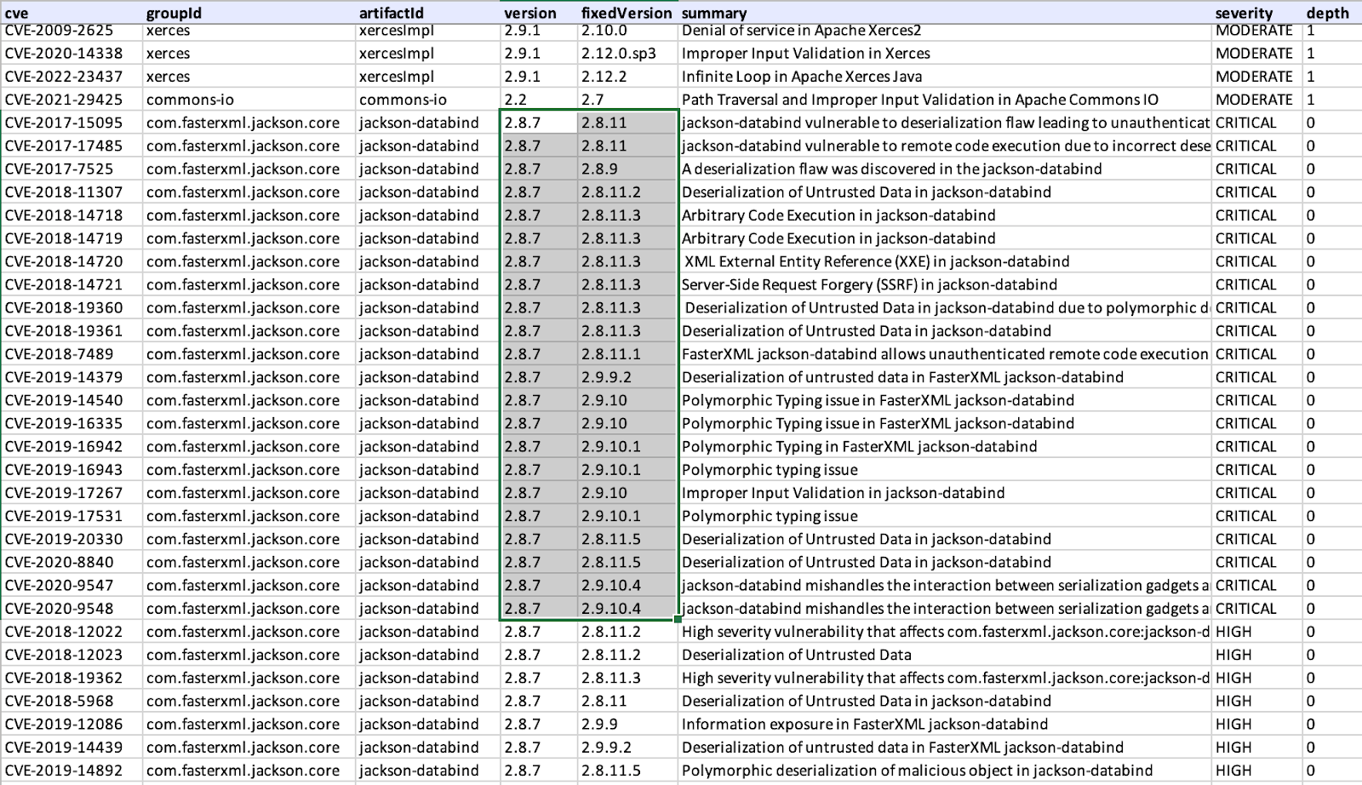Image resolution: width=1362 pixels, height=785 pixels.
Task: Click MODERATE severity for CVE-2021-29425
Action: pyautogui.click(x=1257, y=99)
